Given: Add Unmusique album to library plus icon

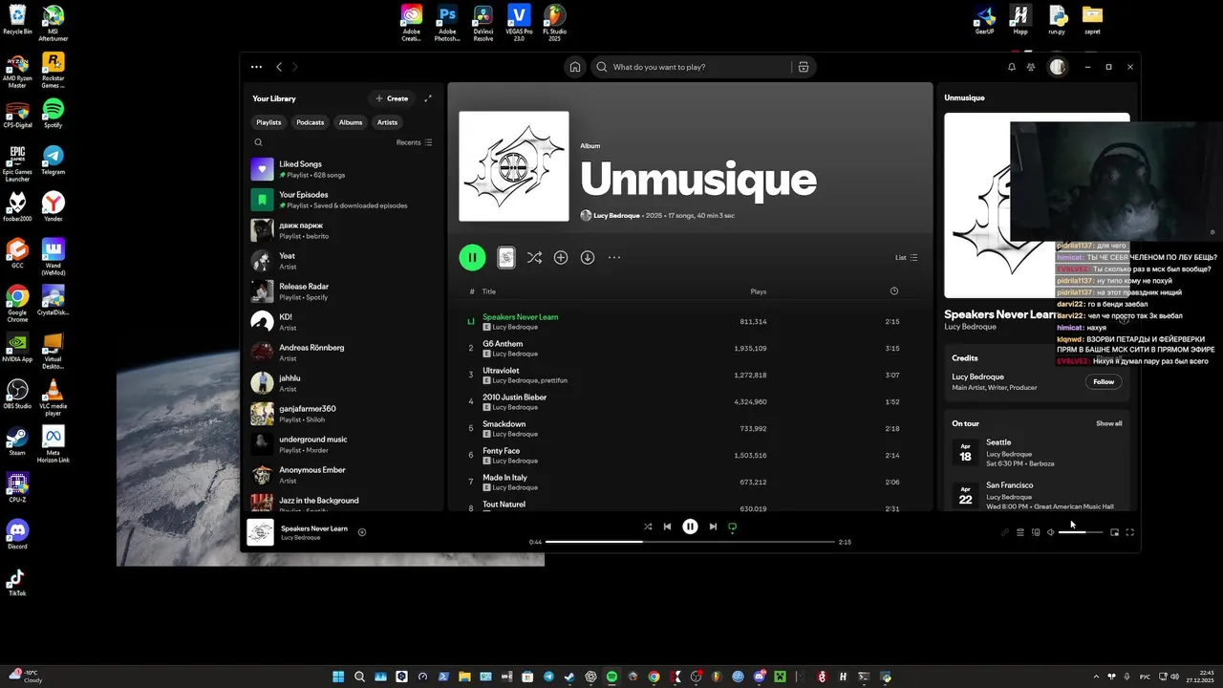Looking at the screenshot, I should 561,257.
